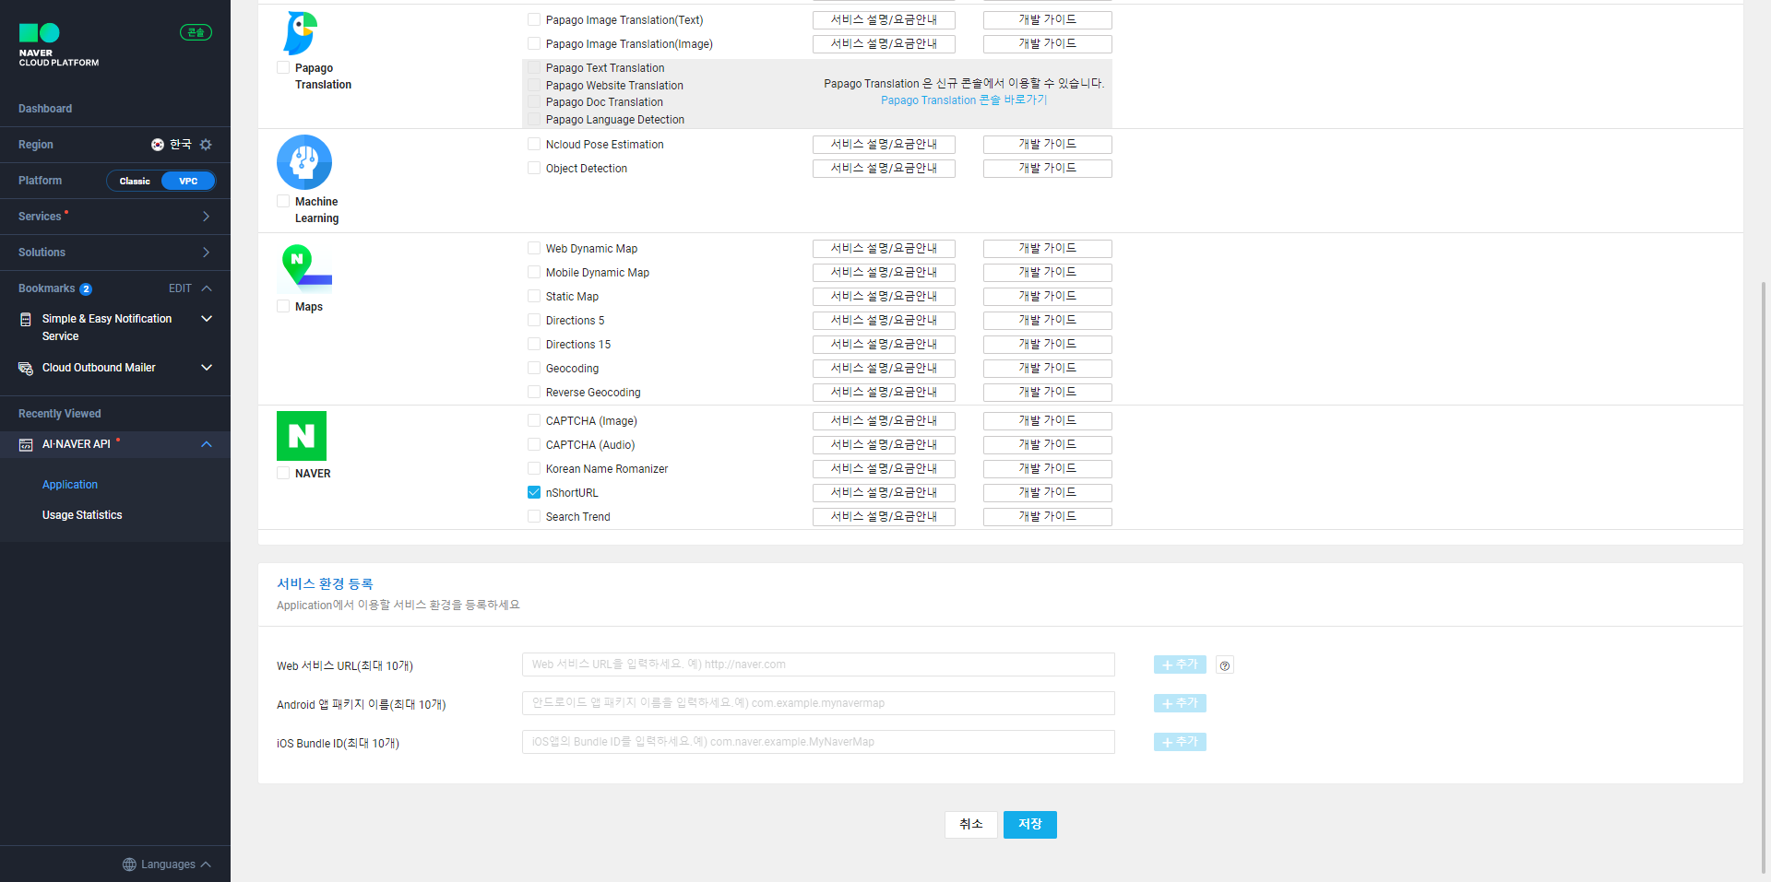Expand the Solutions menu arrow

click(206, 253)
